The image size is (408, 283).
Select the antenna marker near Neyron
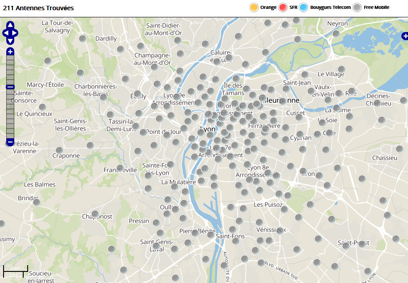point(336,33)
